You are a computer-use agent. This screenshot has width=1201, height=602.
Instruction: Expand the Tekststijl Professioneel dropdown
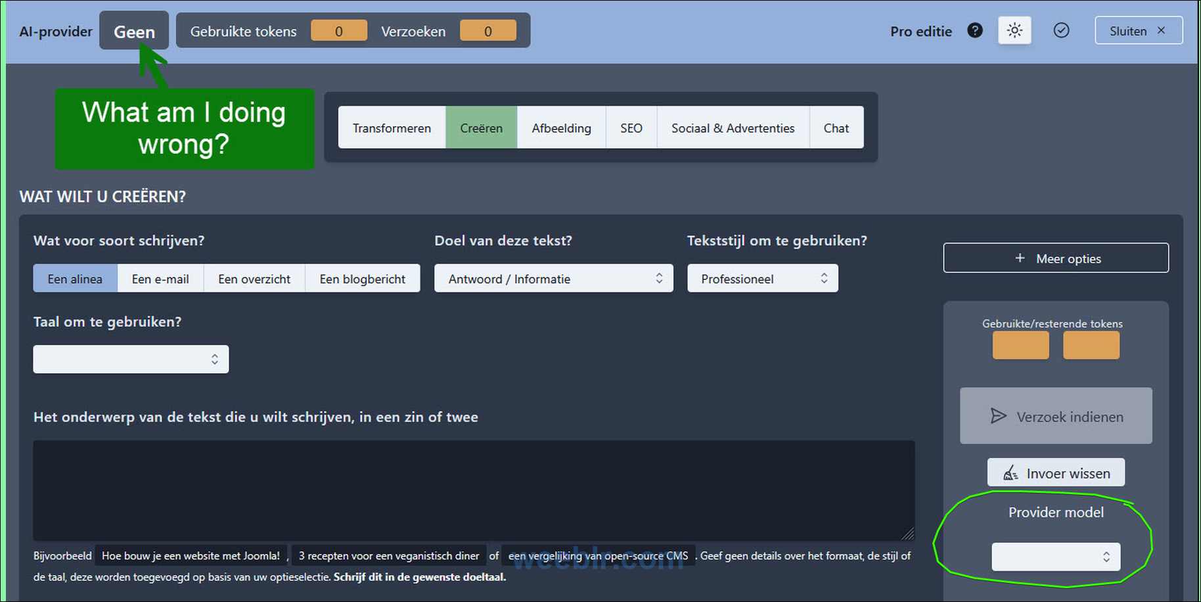coord(762,279)
